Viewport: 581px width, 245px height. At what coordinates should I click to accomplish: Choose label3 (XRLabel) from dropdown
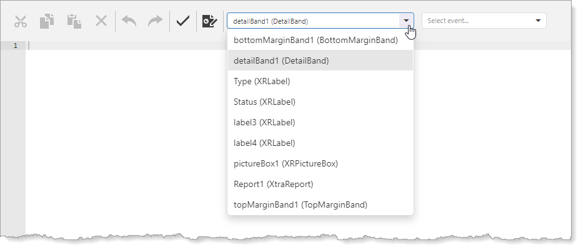(320, 122)
